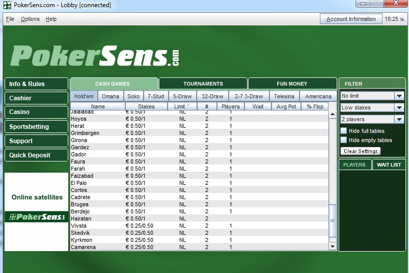Image resolution: width=409 pixels, height=273 pixels.
Task: Sort by the # column header
Action: point(207,106)
